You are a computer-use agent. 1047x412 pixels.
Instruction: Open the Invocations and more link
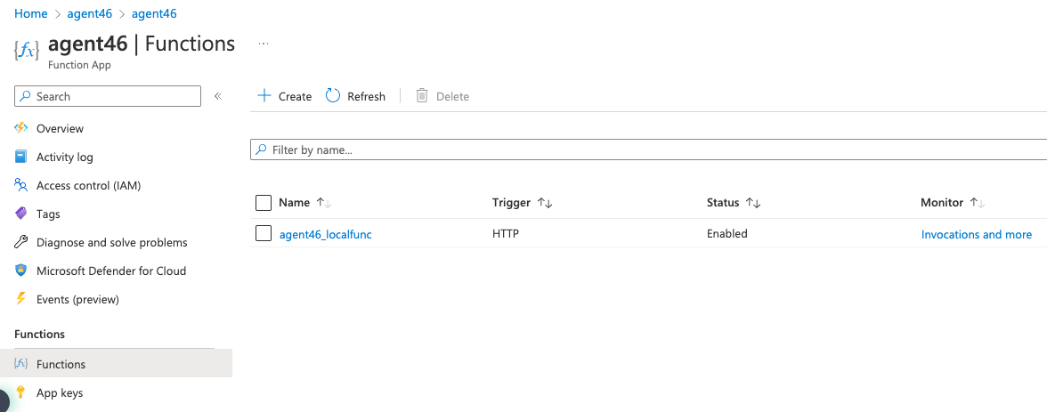point(977,234)
